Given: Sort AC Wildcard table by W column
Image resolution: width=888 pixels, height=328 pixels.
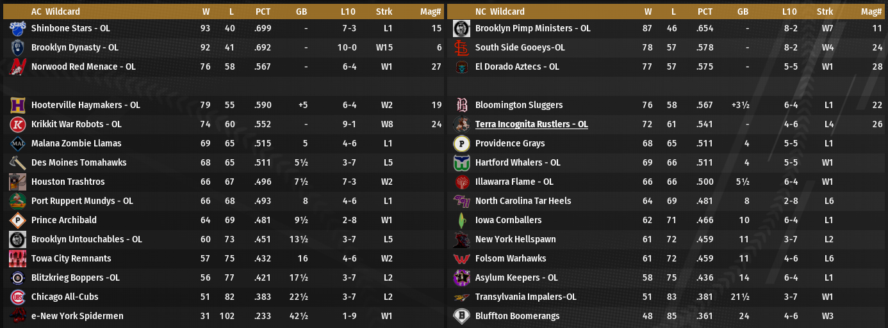Looking at the screenshot, I should click(x=206, y=12).
